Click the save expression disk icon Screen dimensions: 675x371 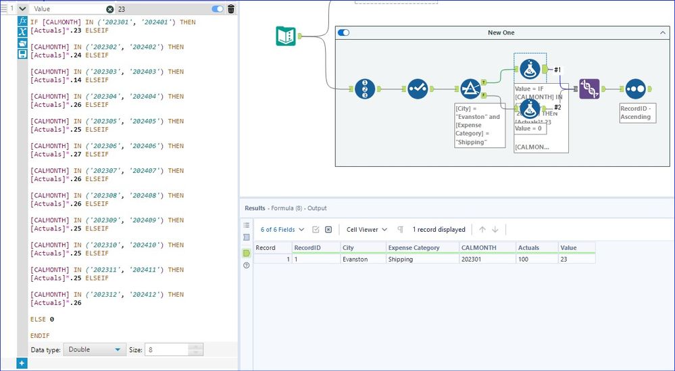point(22,54)
